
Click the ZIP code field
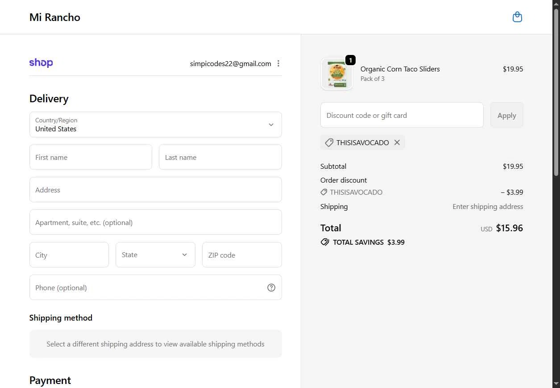pos(242,255)
